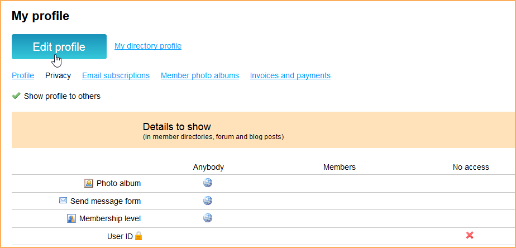
Task: Open Invoices and payments
Action: coord(290,76)
